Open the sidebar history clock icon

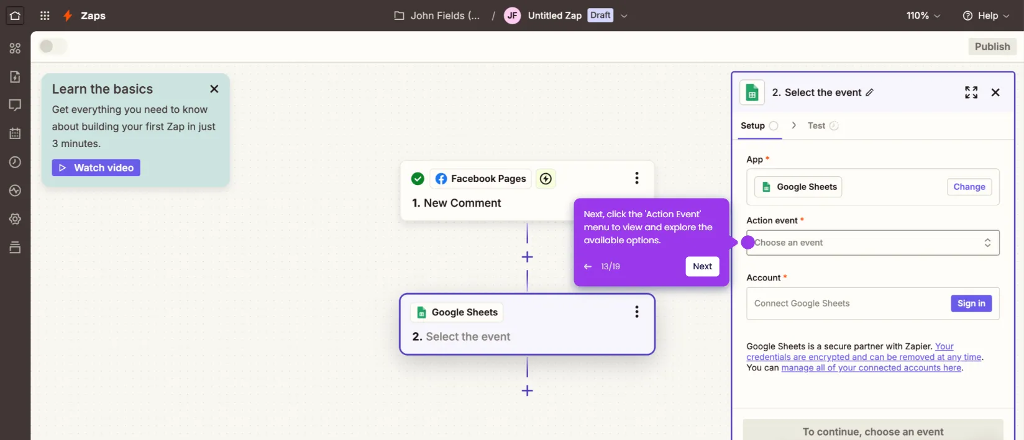(15, 162)
